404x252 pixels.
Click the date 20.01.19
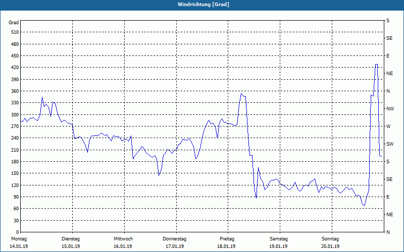330,246
